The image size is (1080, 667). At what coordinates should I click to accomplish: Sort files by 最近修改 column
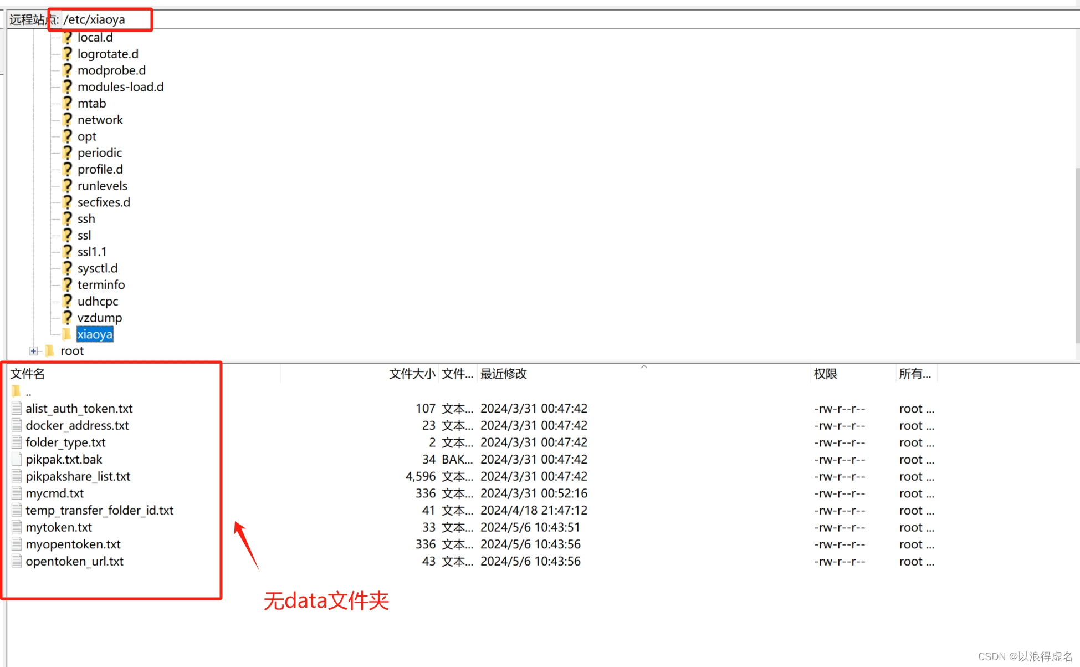coord(503,374)
